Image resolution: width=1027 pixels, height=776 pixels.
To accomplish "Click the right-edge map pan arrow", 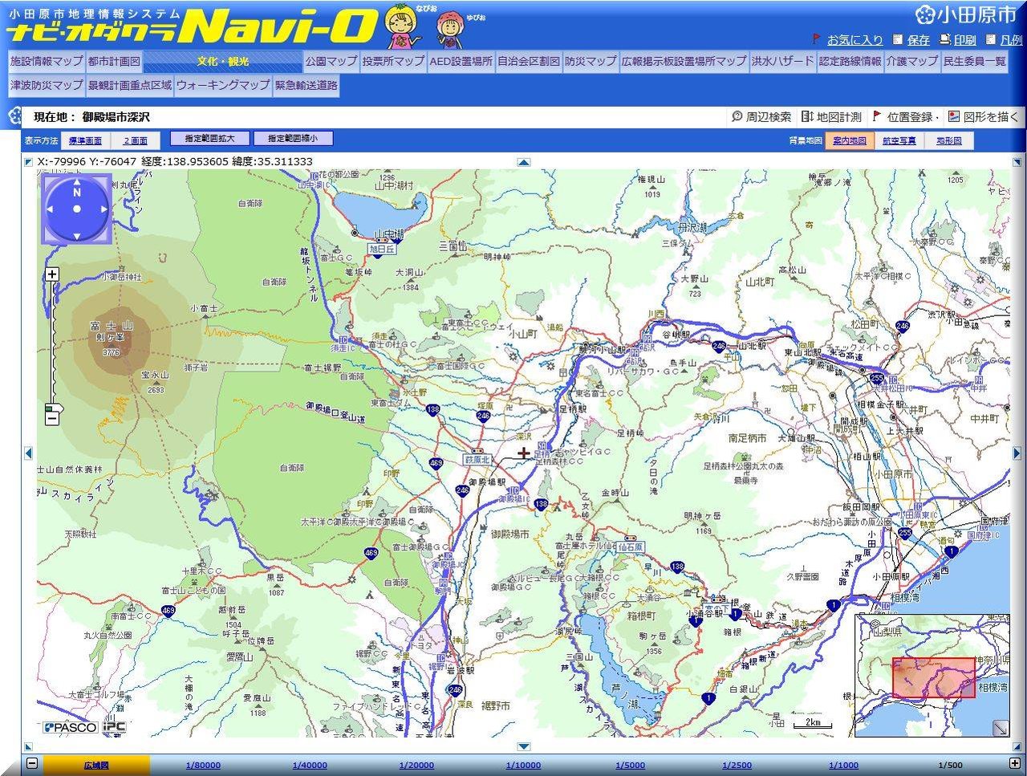I will pos(1018,453).
